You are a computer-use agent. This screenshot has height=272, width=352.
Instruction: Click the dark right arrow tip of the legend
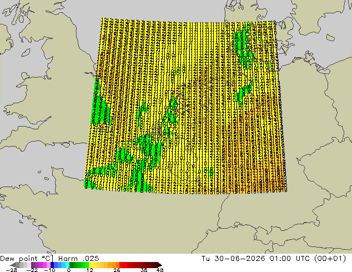pyautogui.click(x=159, y=265)
